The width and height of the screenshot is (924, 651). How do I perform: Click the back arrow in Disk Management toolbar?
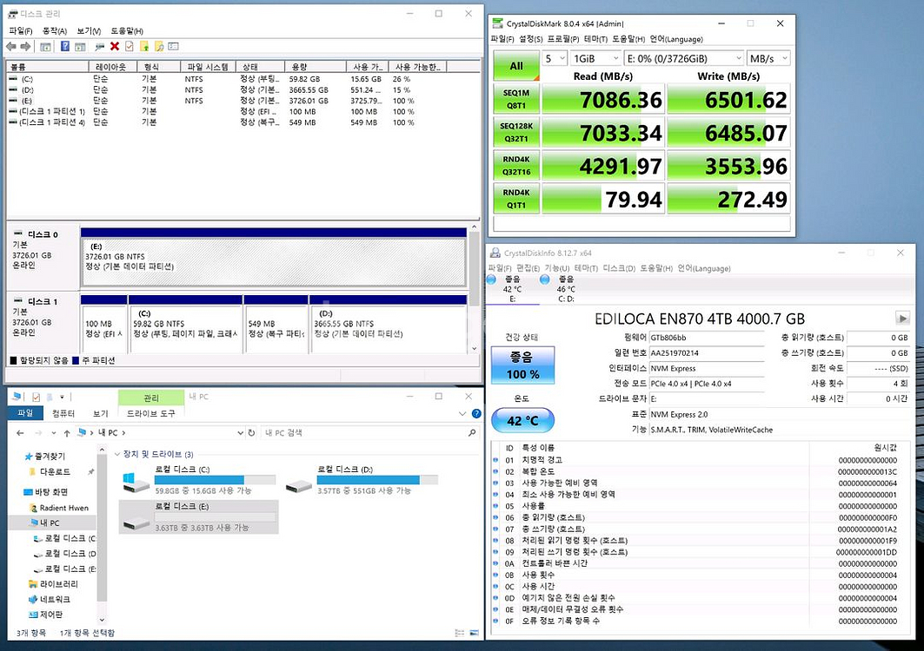(x=11, y=47)
